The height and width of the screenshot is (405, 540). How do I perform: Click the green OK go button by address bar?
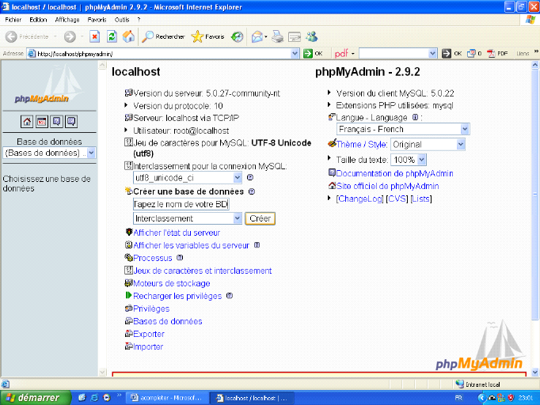pyautogui.click(x=313, y=54)
